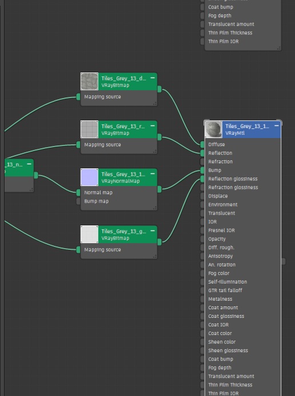Click Mapping source socket of glossiness bitmap
Viewport: 295px width, 396px height.
(78, 249)
